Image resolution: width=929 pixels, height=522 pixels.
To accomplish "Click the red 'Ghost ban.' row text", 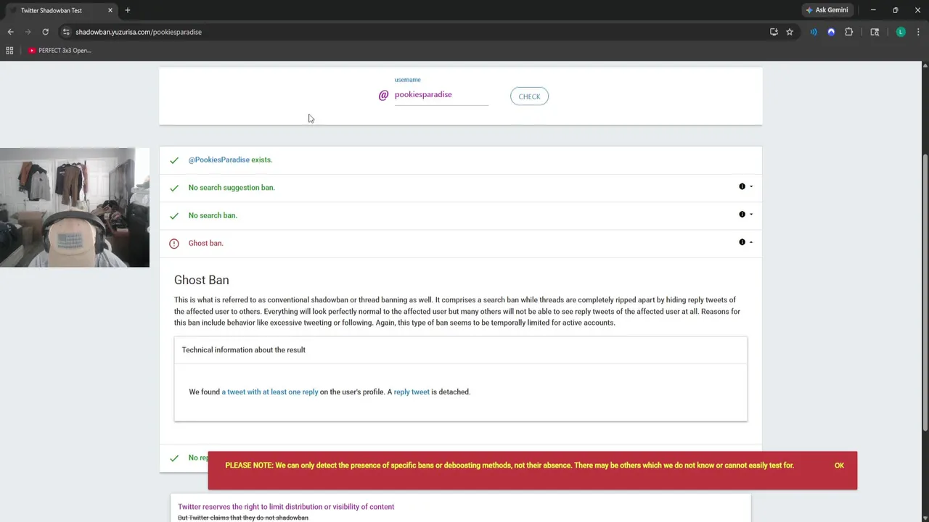I will tap(205, 244).
